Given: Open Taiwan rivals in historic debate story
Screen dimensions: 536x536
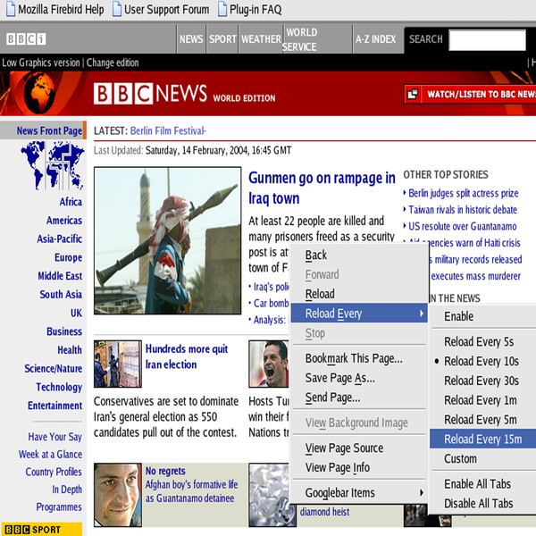Looking at the screenshot, I should [463, 210].
